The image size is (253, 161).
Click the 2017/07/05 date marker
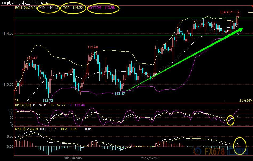coord(73,158)
